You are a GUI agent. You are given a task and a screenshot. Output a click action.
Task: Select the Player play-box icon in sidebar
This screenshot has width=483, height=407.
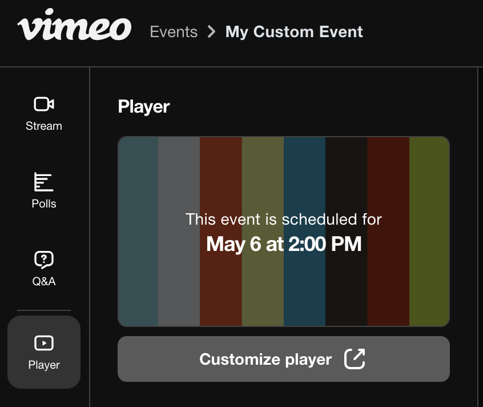point(44,342)
